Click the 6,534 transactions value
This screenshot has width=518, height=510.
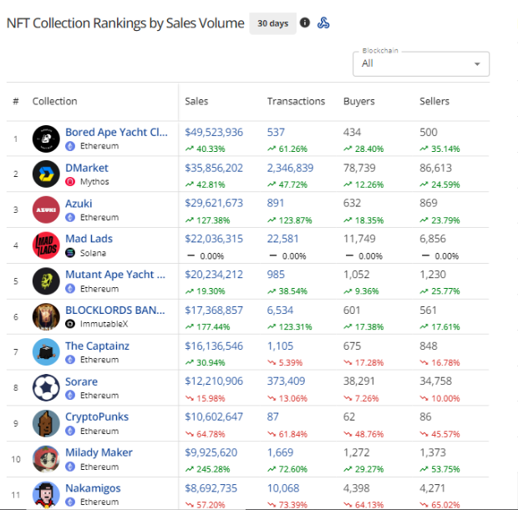point(280,310)
